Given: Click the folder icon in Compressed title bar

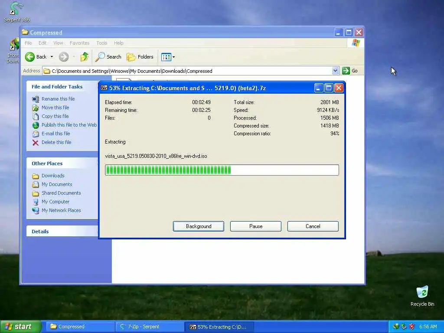Looking at the screenshot, I should [x=25, y=32].
